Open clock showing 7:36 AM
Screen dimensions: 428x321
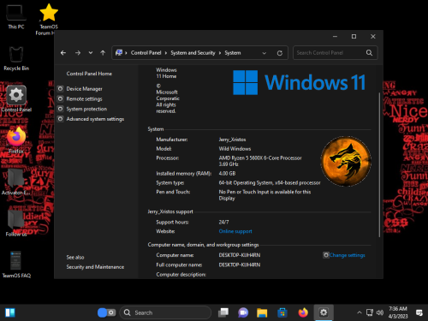[x=398, y=312]
